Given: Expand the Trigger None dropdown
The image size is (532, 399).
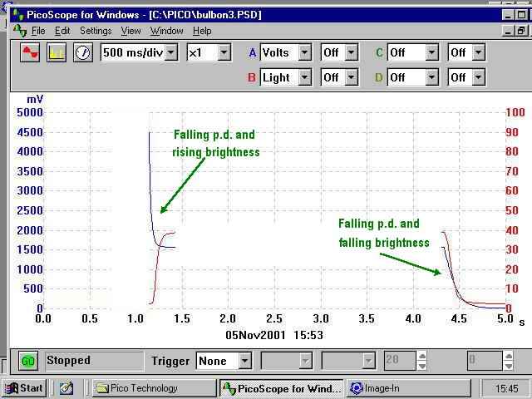Looking at the screenshot, I should (x=244, y=361).
